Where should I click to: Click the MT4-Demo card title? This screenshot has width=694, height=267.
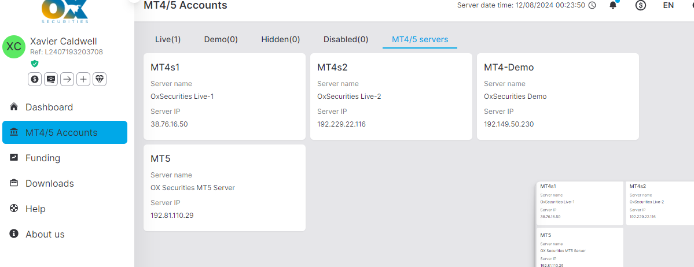click(509, 68)
